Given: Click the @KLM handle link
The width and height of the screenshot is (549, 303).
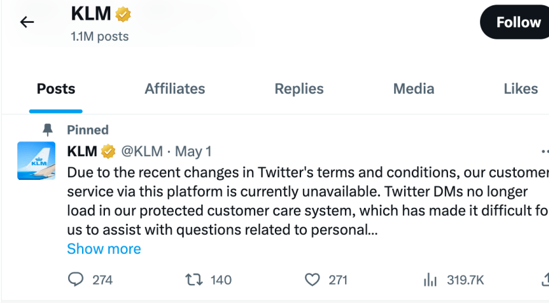Looking at the screenshot, I should click(142, 151).
